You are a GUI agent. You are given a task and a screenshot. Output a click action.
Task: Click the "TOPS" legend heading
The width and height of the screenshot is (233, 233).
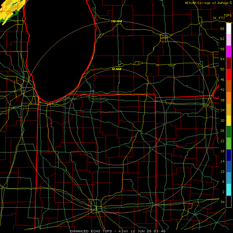[x=228, y=15]
